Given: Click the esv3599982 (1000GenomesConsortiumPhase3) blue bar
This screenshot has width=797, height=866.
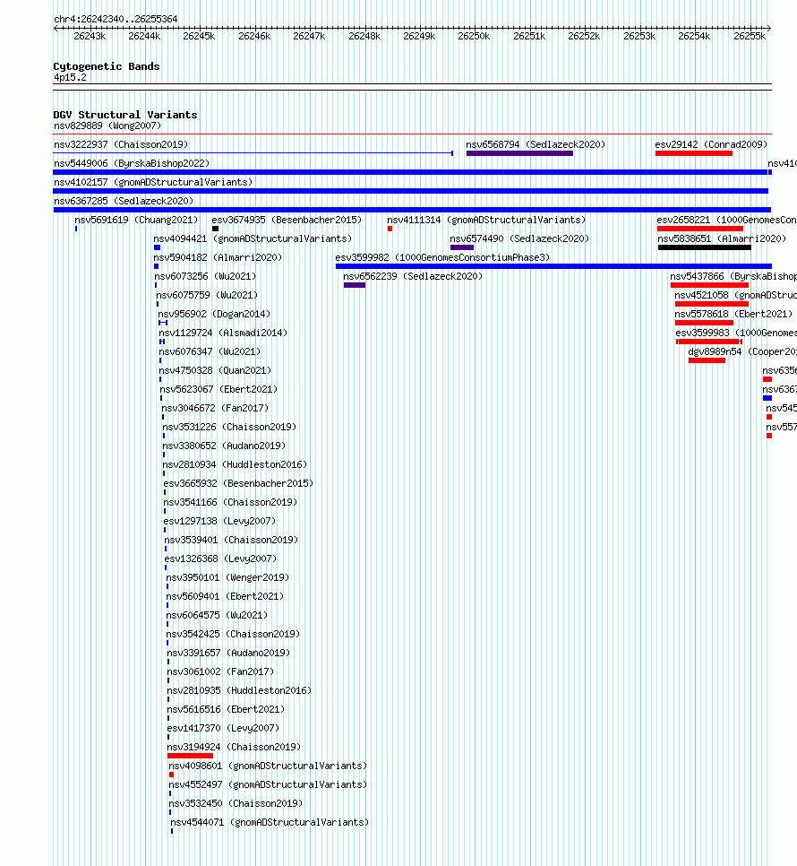Looking at the screenshot, I should tap(553, 266).
